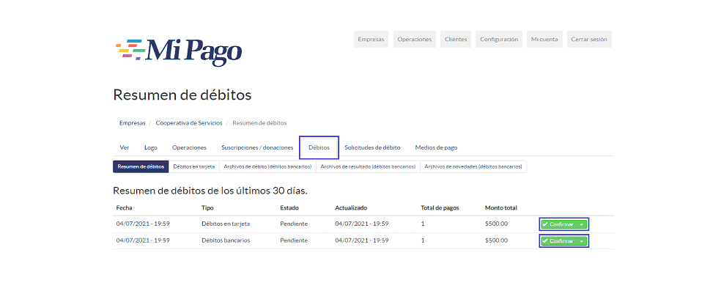Click the Actualizado column header

coord(351,208)
